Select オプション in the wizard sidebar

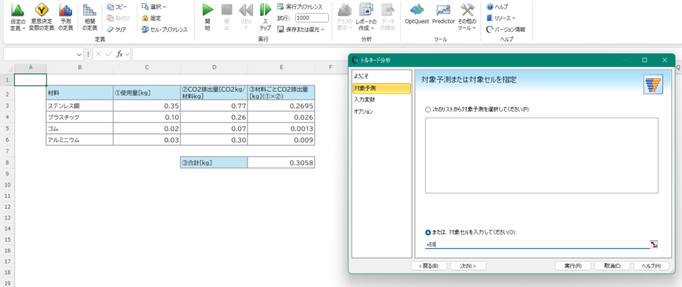pyautogui.click(x=364, y=112)
